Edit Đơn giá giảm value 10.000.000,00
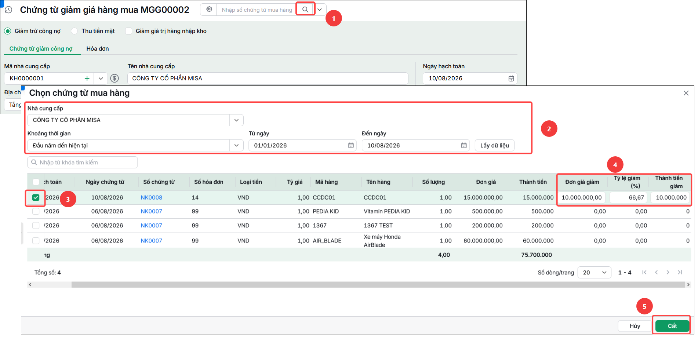 point(582,198)
